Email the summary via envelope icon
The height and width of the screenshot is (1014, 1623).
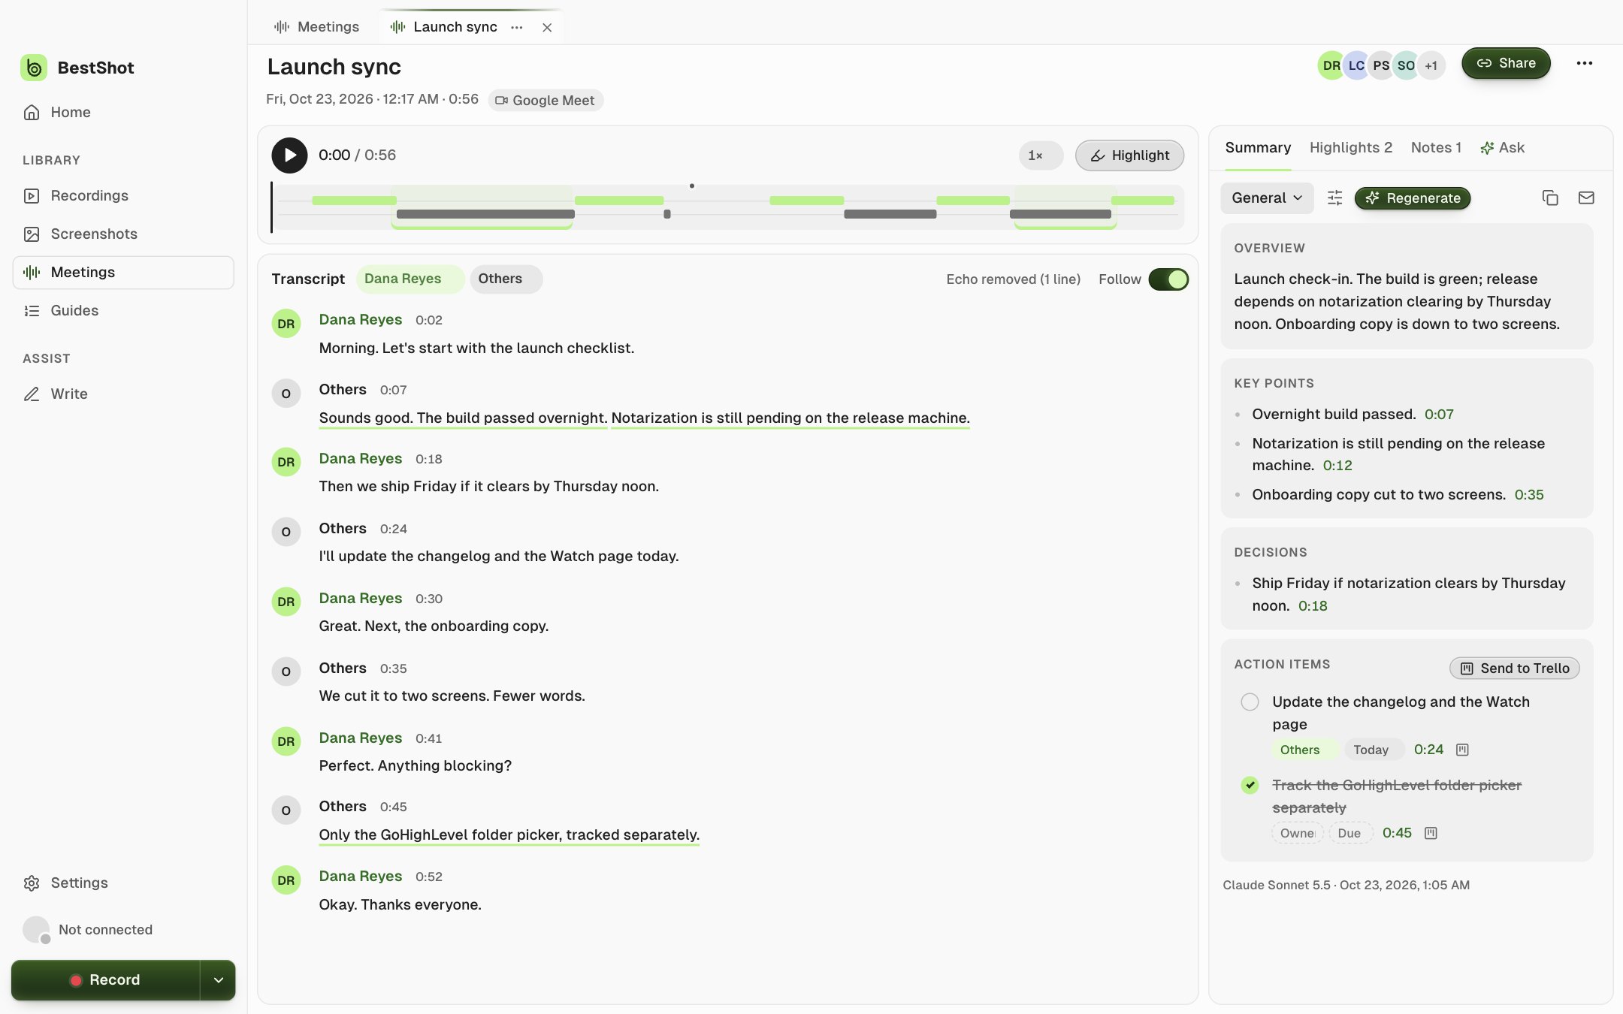tap(1586, 198)
